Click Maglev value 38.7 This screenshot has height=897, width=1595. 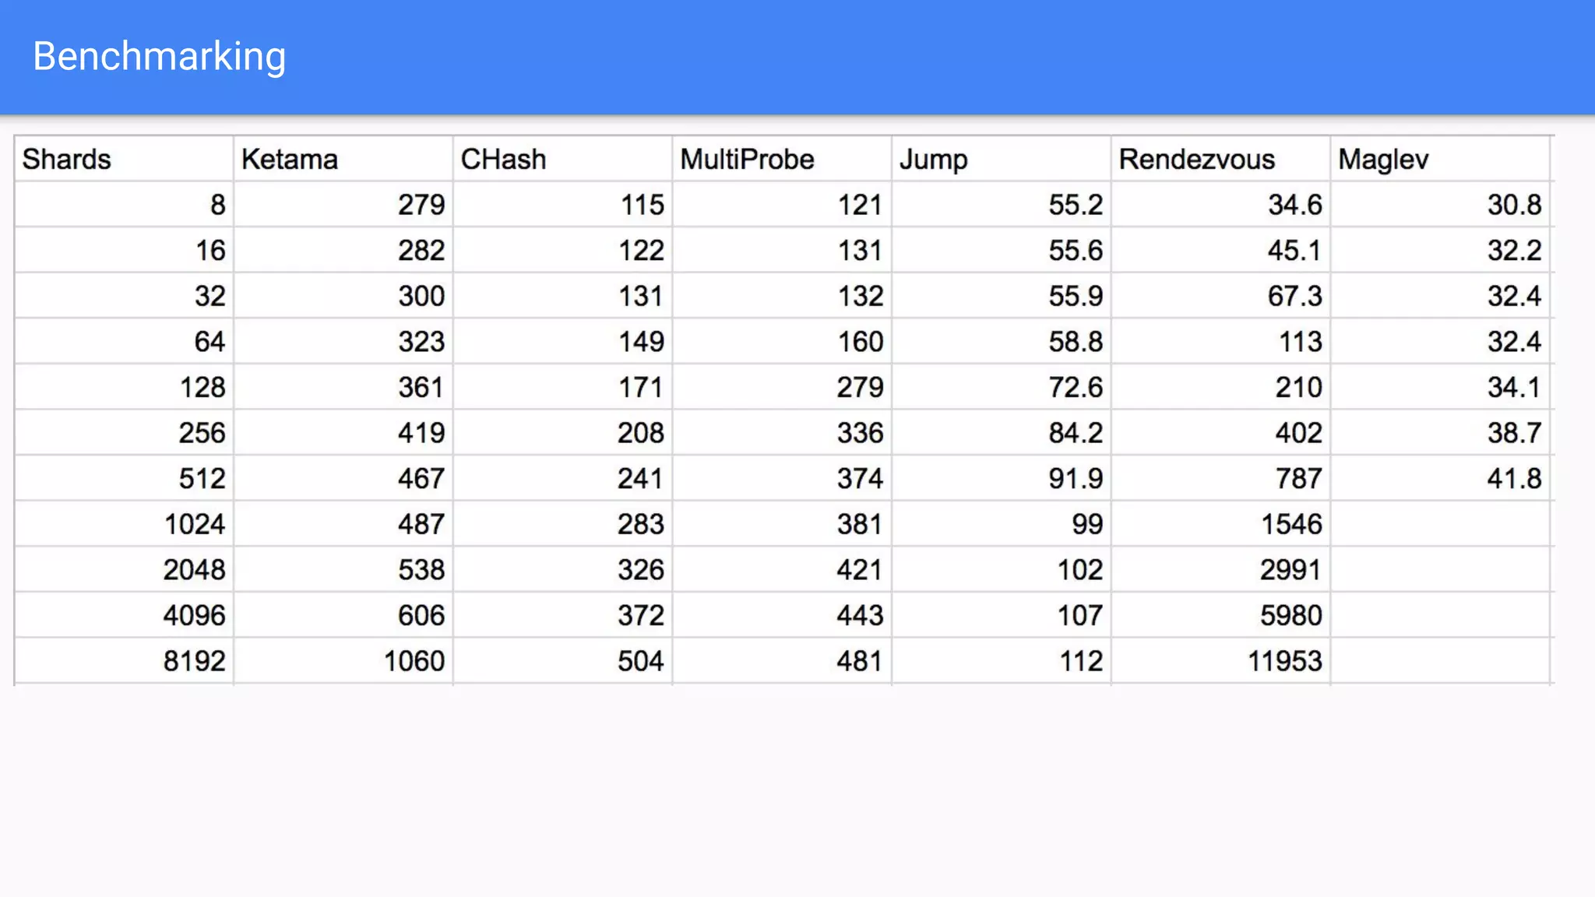[x=1441, y=432]
